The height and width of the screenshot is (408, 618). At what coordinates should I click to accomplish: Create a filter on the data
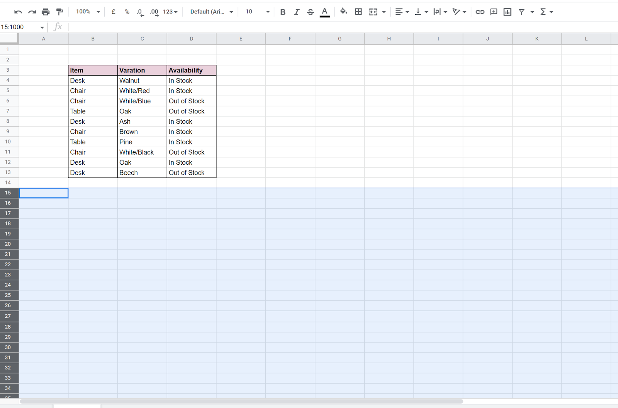(x=522, y=12)
